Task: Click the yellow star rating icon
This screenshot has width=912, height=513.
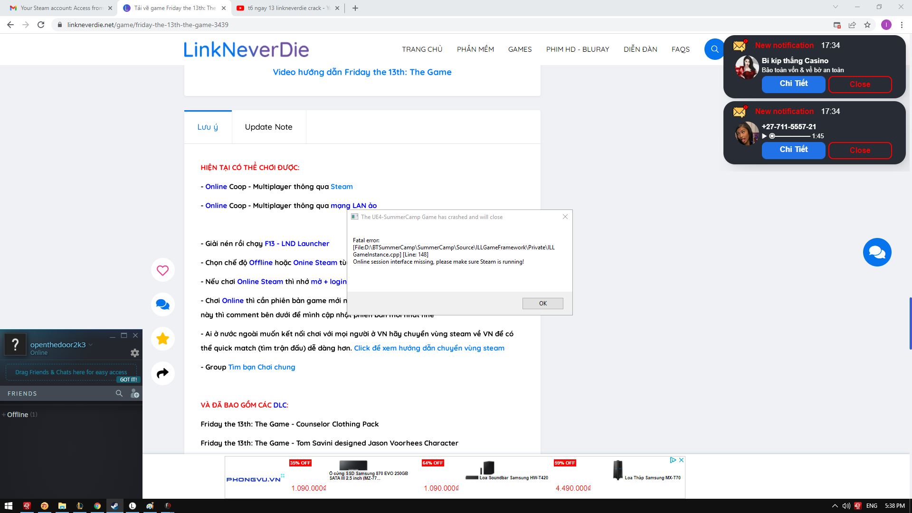Action: click(x=162, y=339)
